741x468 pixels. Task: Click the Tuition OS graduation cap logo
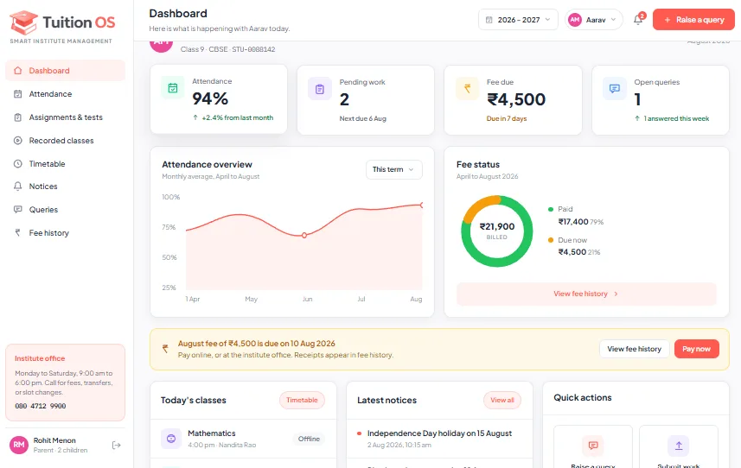coord(23,22)
